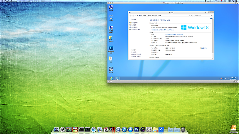Open the camera lens app in Dock
Image resolution: width=239 pixels, height=134 pixels.
coord(143,130)
